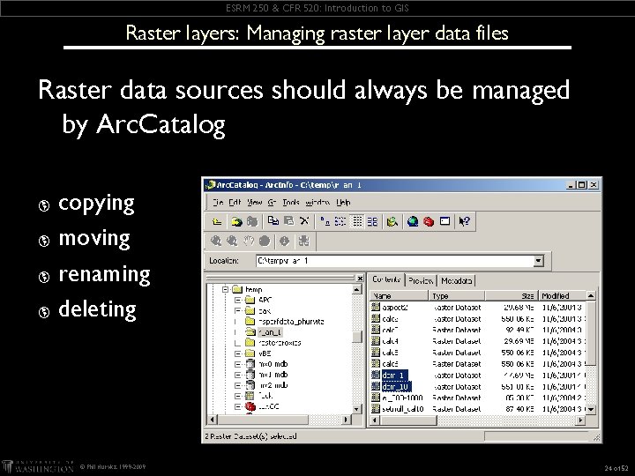Click contents horizontal scroll-right arrow
Viewport: 635px width, 476px height.
[580, 420]
